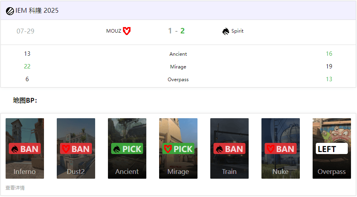
Task: Open the Mirage map card
Action: point(178,148)
